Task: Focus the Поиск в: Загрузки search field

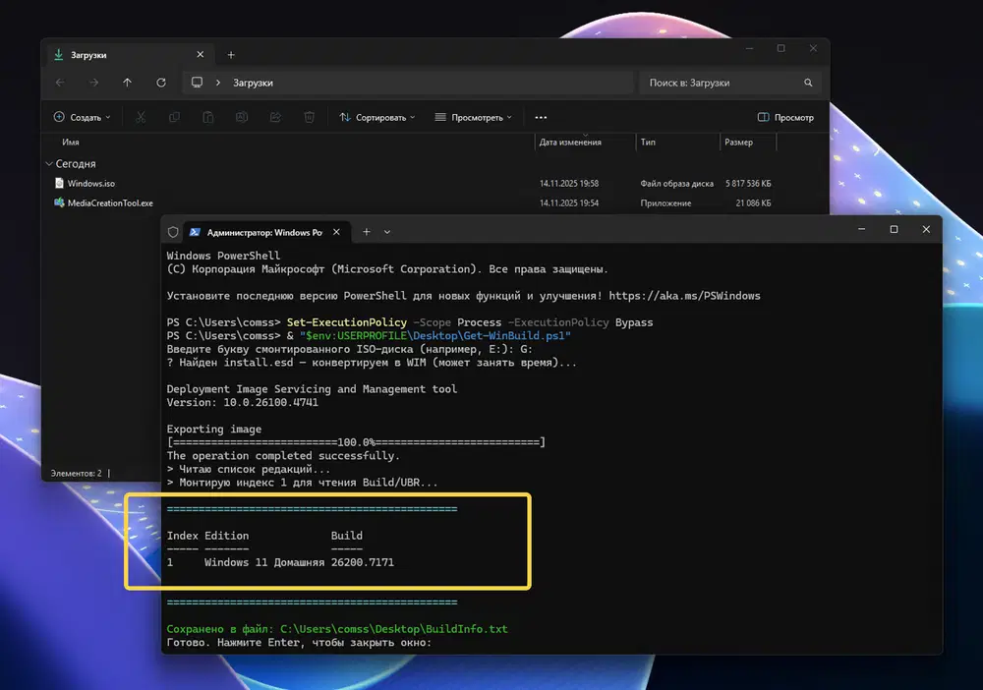Action: click(x=731, y=83)
